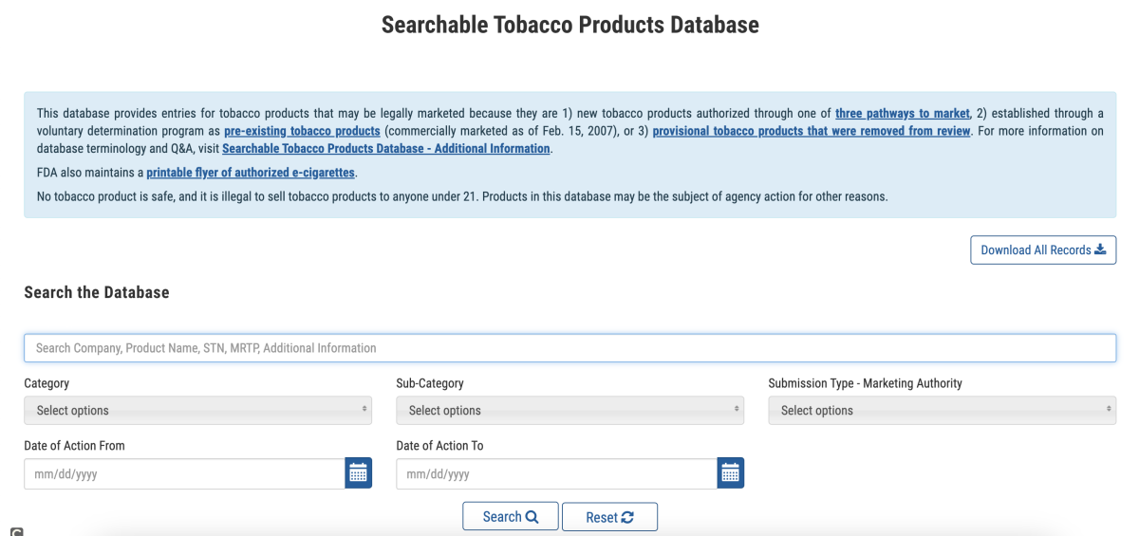Visit the Database - Additional Information link
1139x536 pixels.
385,149
